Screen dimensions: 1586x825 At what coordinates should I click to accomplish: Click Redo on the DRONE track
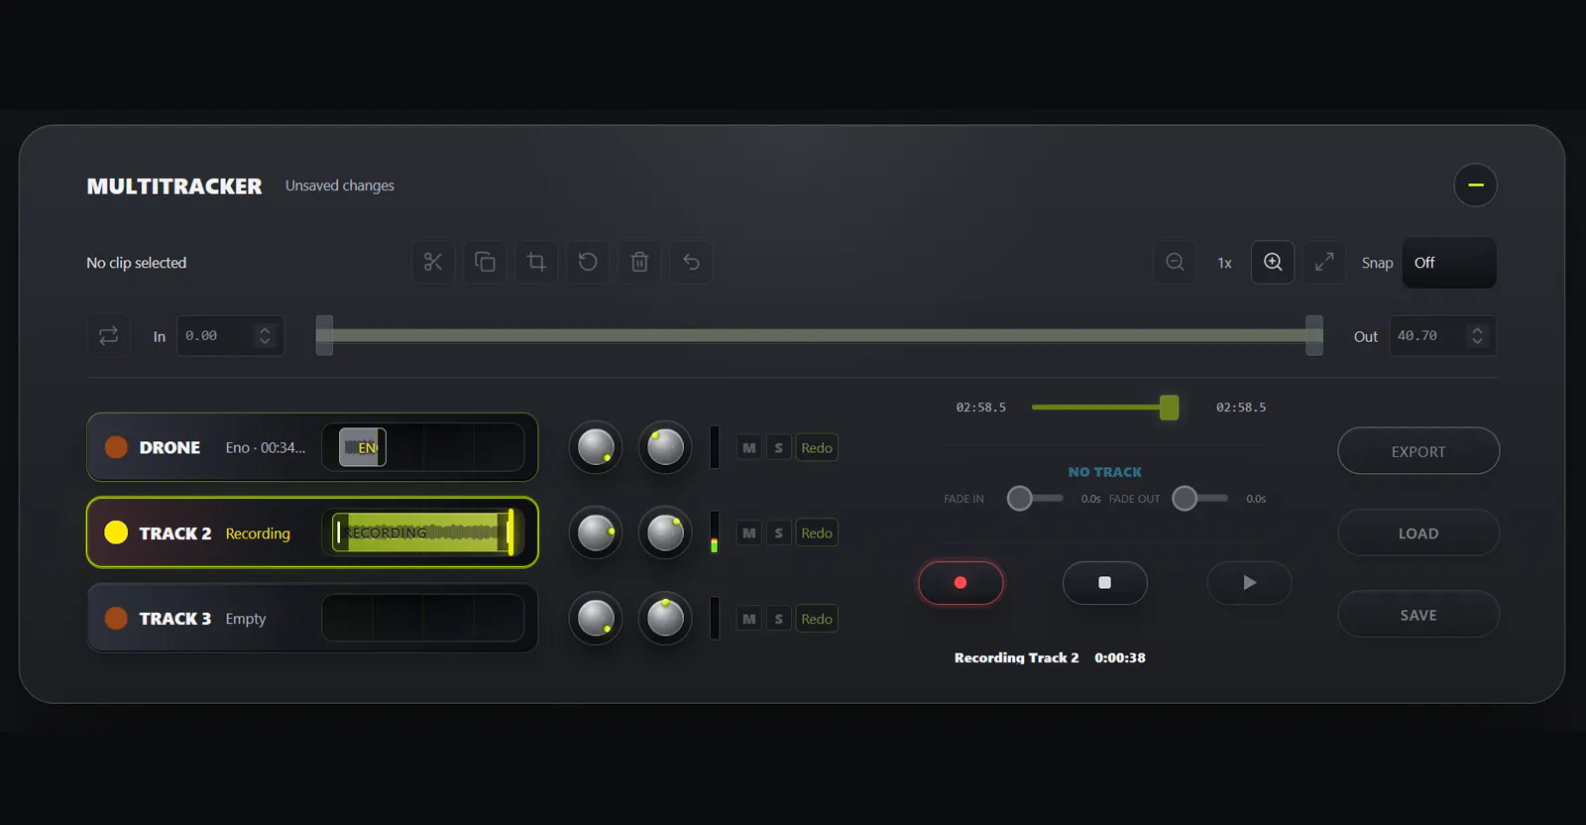click(x=817, y=447)
